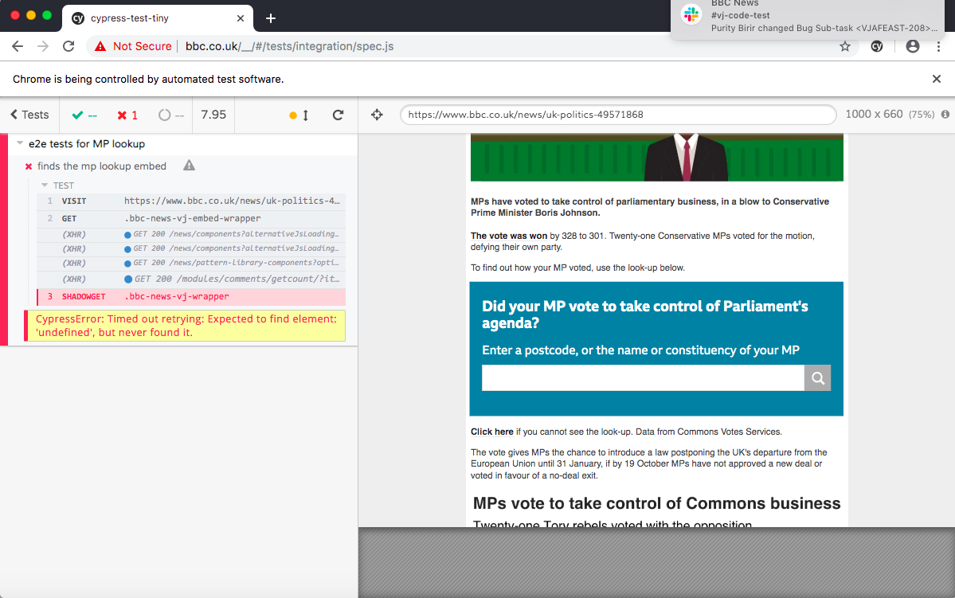Rerun all tests with the reload icon
The height and width of the screenshot is (598, 955).
click(338, 115)
